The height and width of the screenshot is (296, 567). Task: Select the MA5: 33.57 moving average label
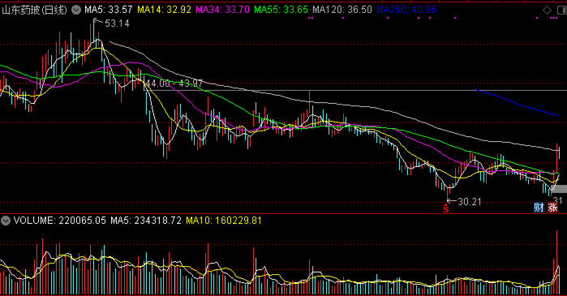[109, 10]
